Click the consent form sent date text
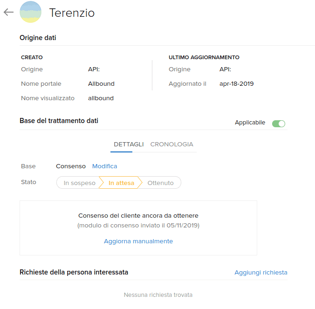The height and width of the screenshot is (309, 315). pos(138,226)
